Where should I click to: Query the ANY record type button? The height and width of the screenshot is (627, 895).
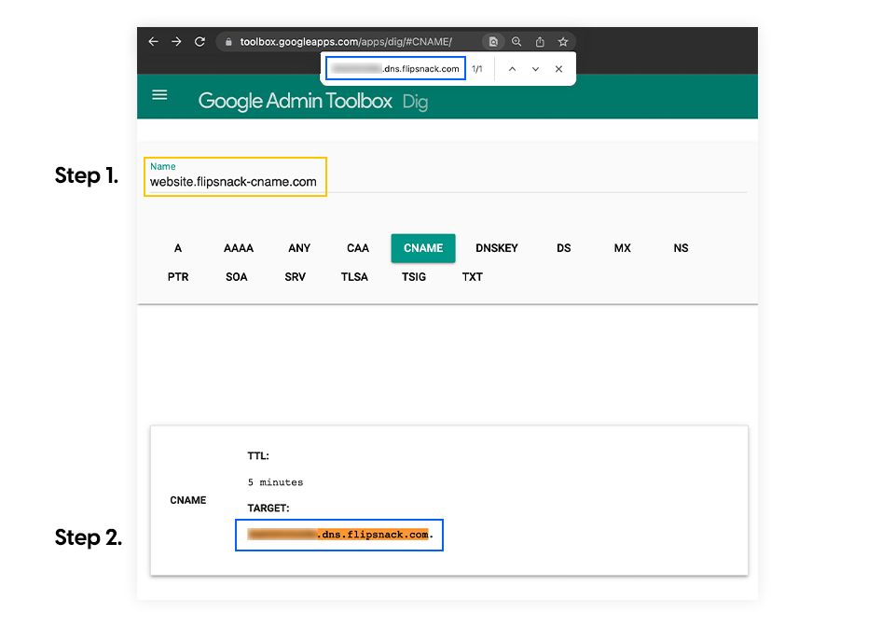point(298,248)
